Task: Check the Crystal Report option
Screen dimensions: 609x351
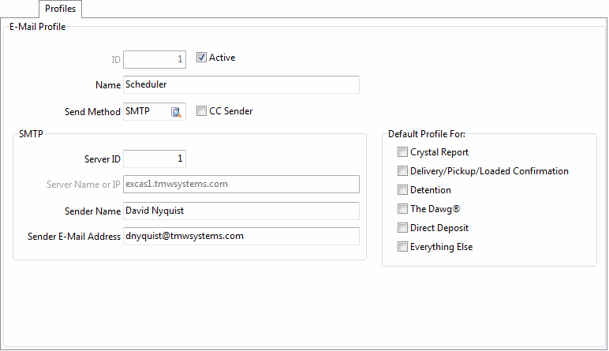Action: click(403, 152)
